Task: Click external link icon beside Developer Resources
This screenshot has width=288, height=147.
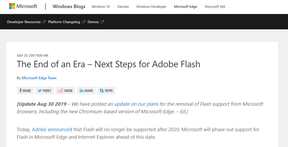Action: 44,22
